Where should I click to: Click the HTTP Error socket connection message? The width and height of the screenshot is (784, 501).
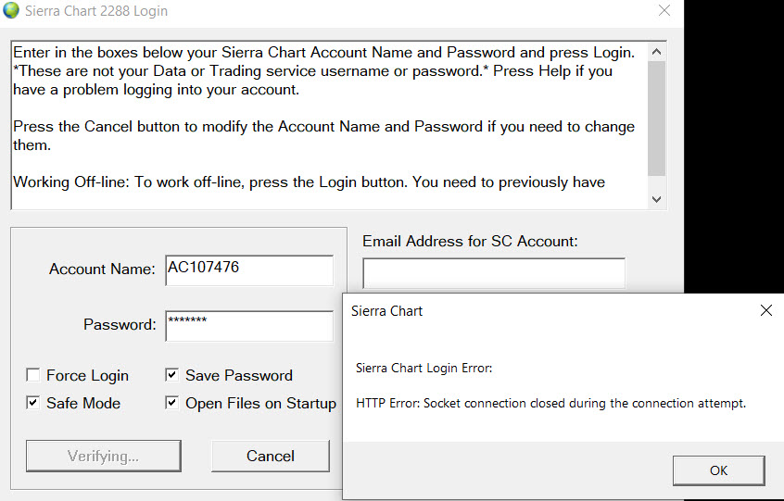click(550, 403)
